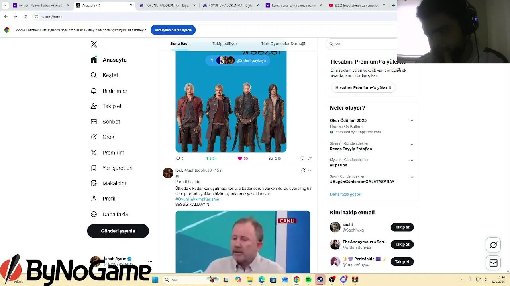The width and height of the screenshot is (510, 286).
Task: Open Yer İşaretleri bookmarks
Action: 112,168
